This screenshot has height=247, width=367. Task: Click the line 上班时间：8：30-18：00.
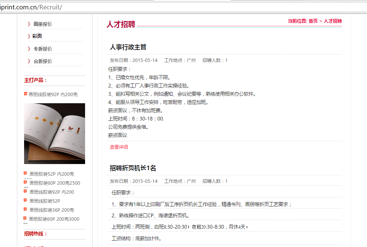pos(136,119)
